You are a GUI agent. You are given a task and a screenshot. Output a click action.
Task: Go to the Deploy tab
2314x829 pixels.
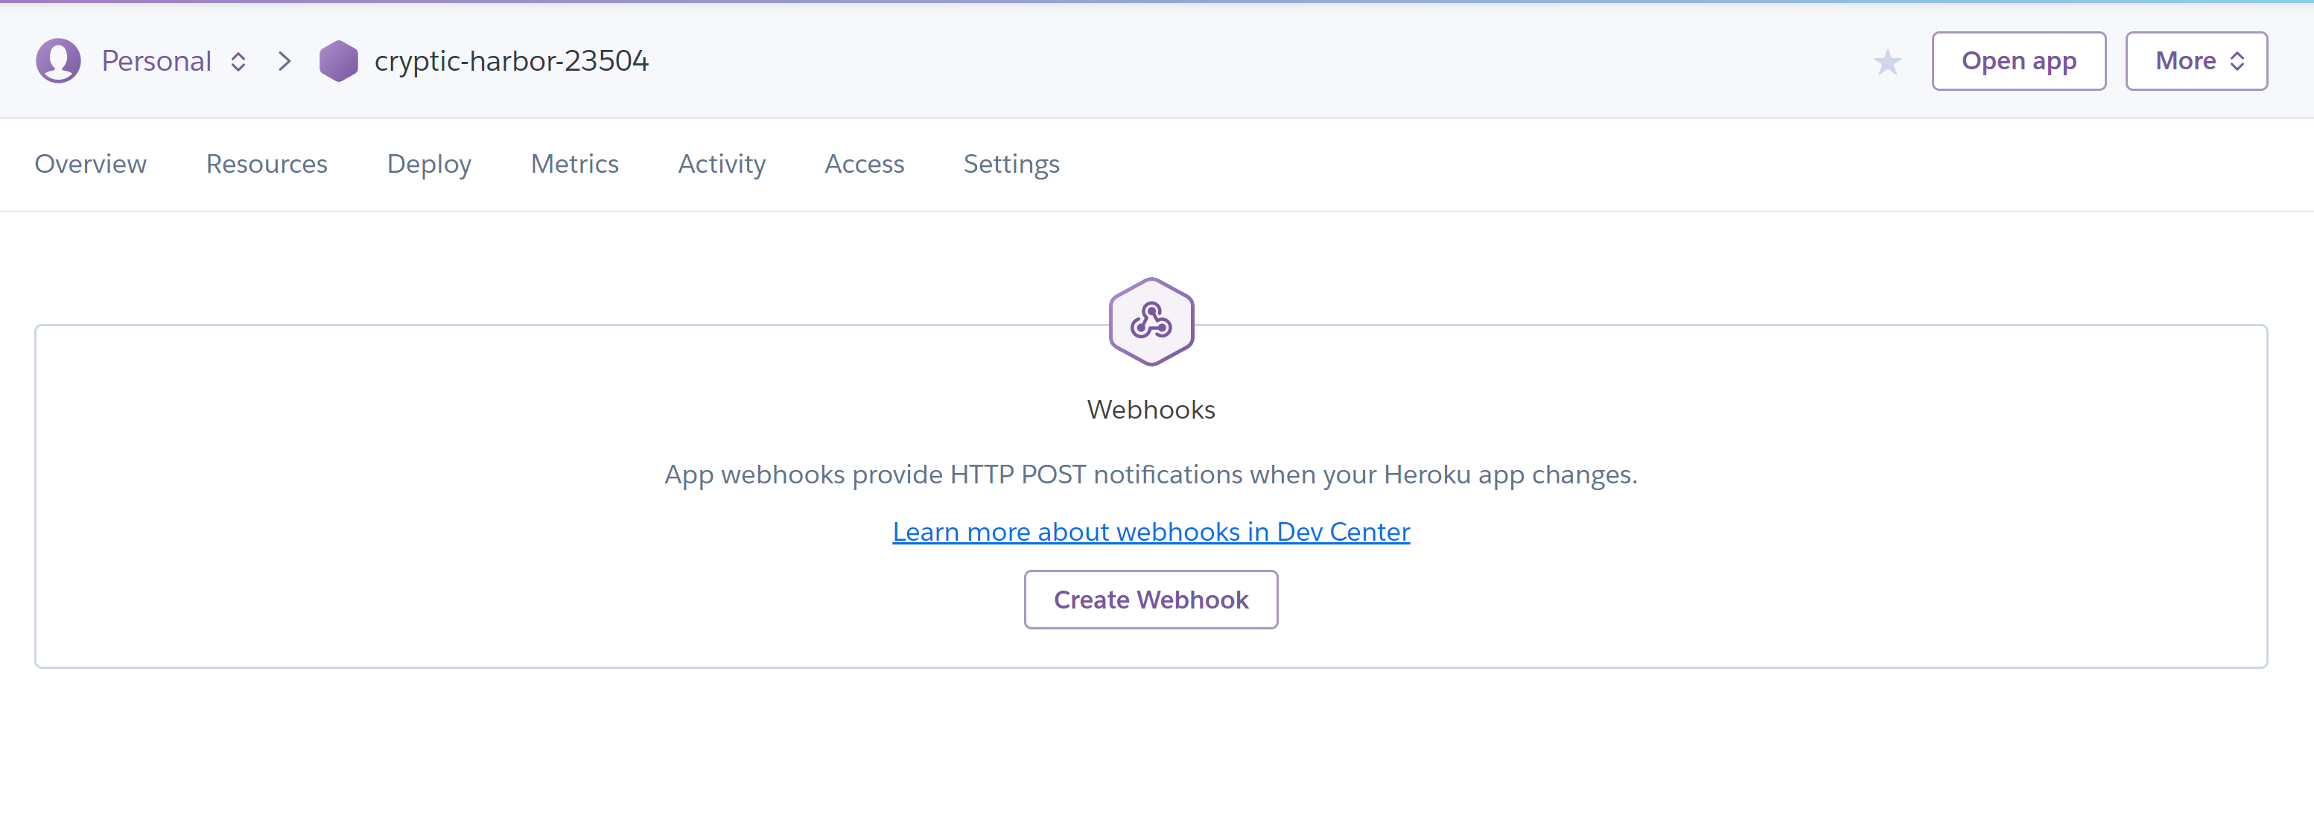tap(430, 165)
